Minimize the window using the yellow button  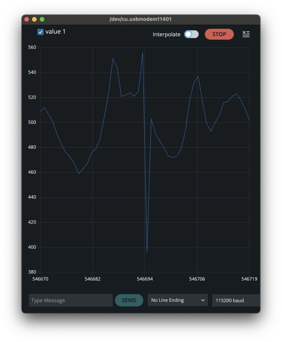(34, 19)
